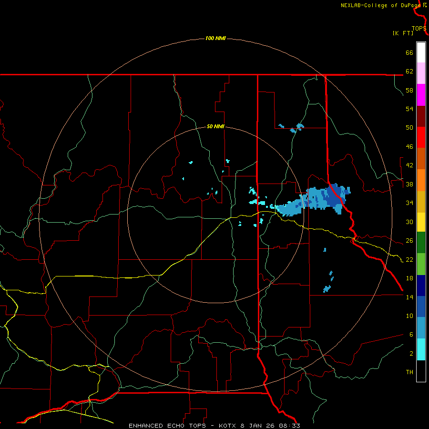Click the dark red (maroon) legend swatch

click(x=421, y=116)
